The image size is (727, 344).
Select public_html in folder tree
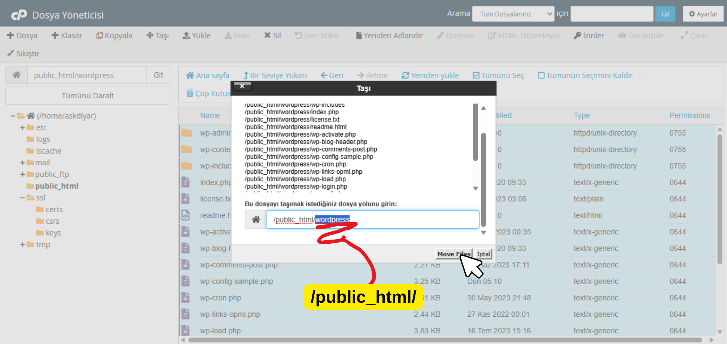53,186
